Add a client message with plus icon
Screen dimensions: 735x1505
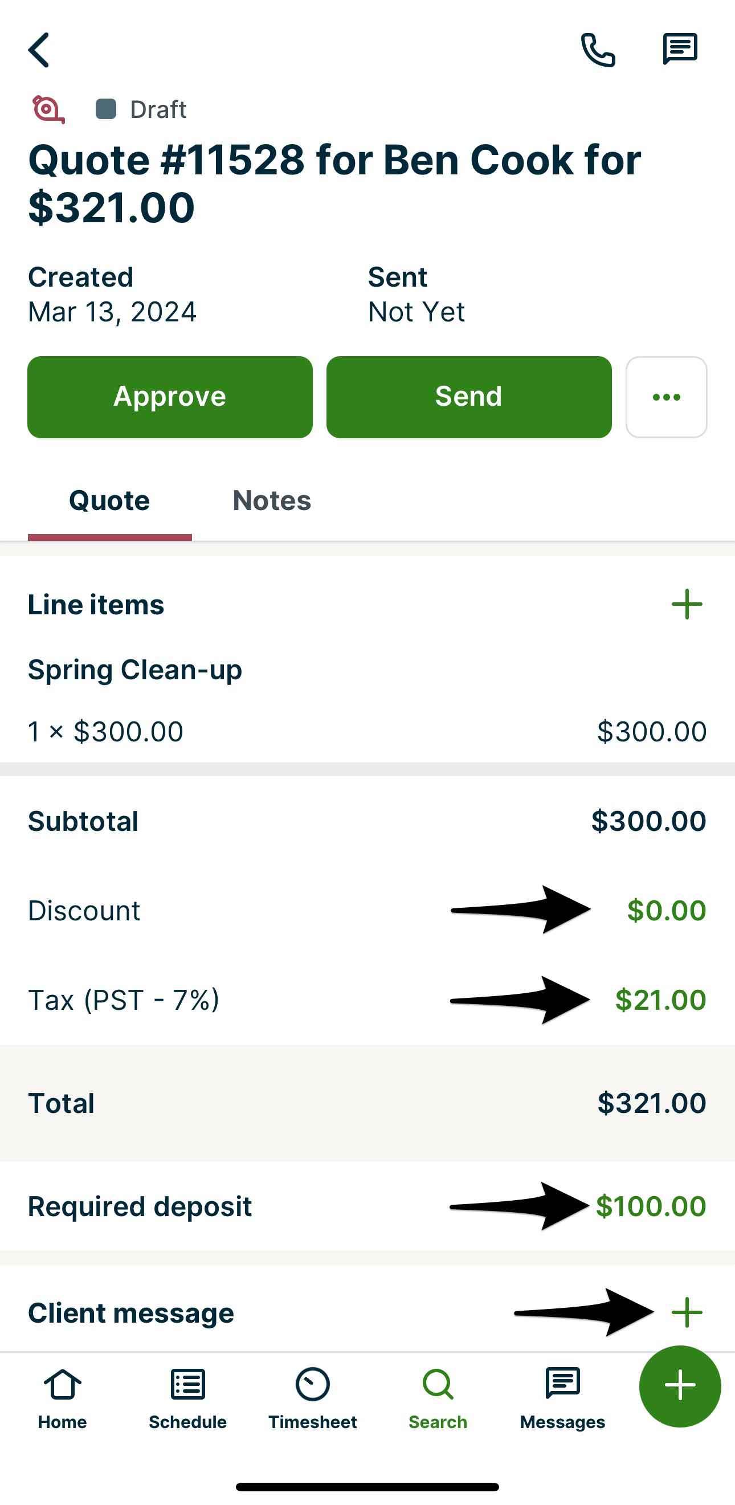point(687,1313)
